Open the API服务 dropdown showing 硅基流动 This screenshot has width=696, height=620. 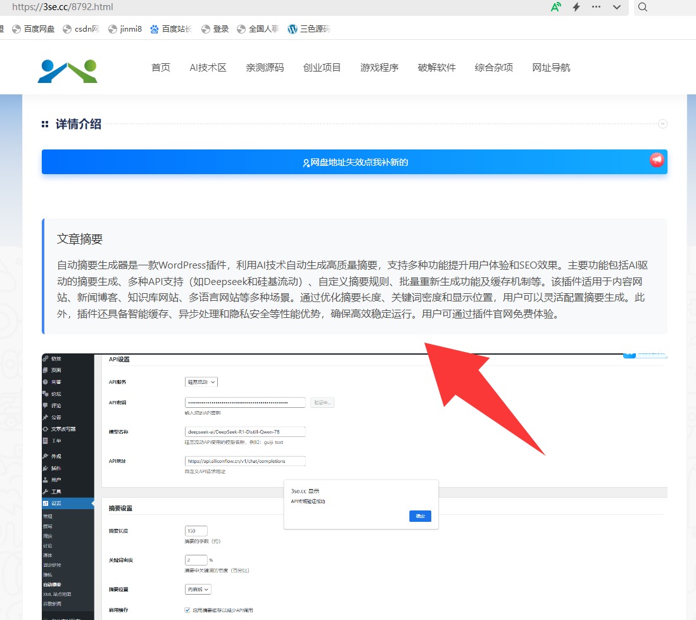point(201,382)
